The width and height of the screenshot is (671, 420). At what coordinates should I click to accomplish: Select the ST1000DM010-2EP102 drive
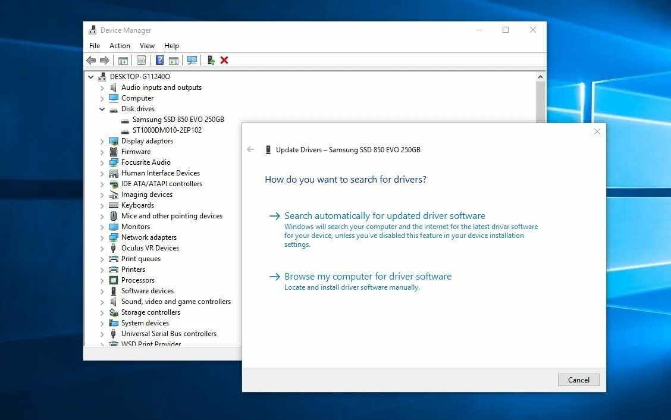[167, 130]
